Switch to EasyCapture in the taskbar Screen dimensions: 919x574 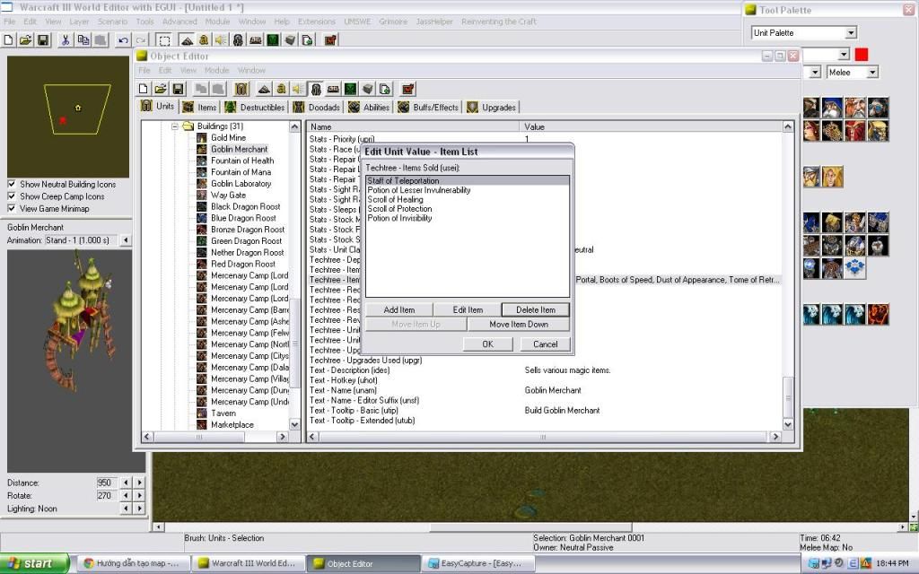pyautogui.click(x=479, y=563)
